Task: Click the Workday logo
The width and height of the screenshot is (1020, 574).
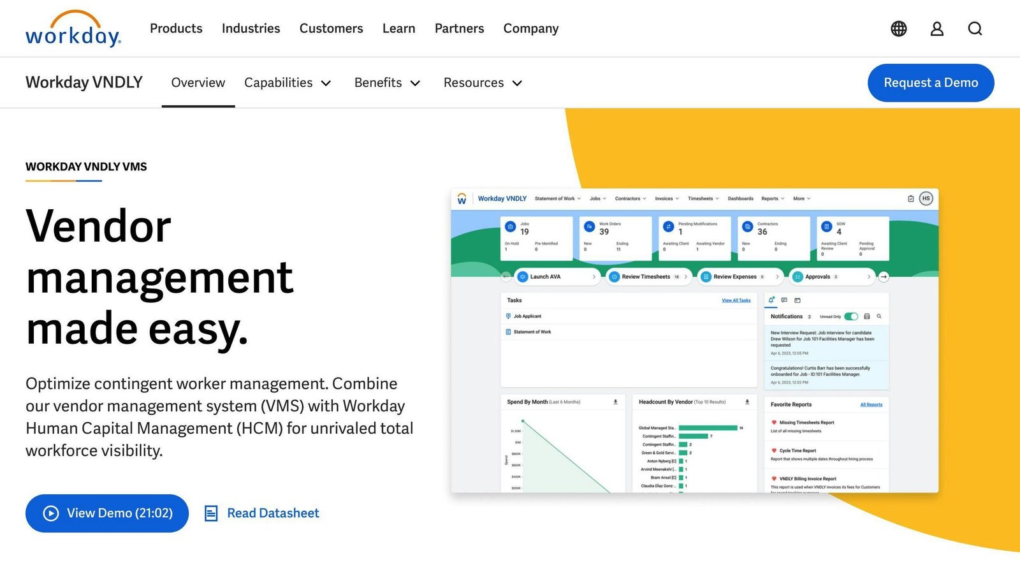Action: (x=73, y=29)
